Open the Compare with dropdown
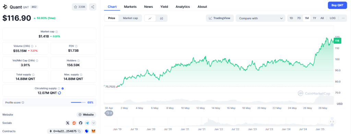The image size is (351, 134). [x=261, y=18]
